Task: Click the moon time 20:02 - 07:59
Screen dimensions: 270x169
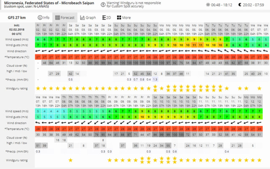Action: coord(253,5)
